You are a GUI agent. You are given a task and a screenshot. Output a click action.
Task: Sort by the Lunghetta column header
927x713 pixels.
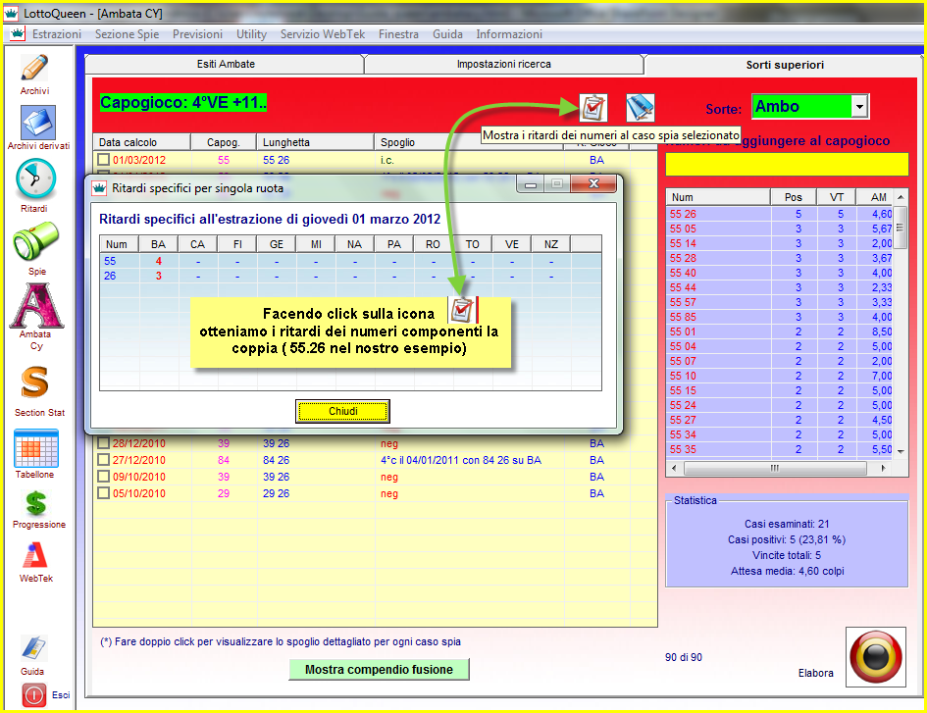pos(315,142)
